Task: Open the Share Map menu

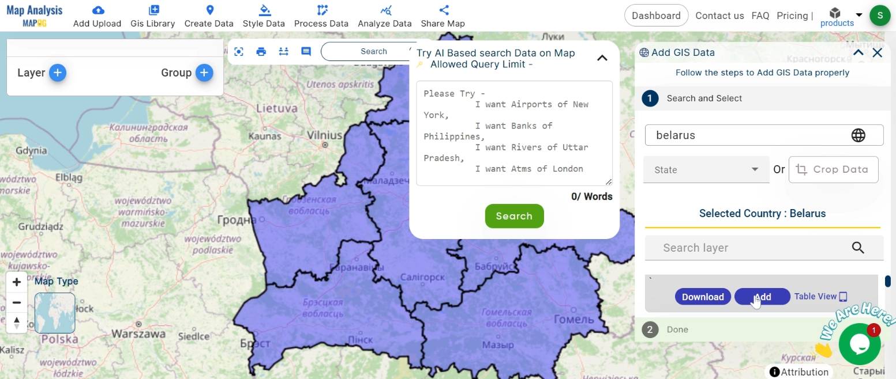Action: [443, 16]
